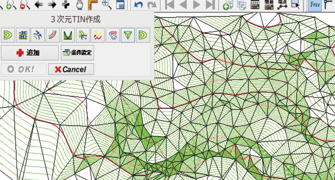The height and width of the screenshot is (180, 335).
Task: Select the ruler measurement tool
Action: [x=93, y=5]
